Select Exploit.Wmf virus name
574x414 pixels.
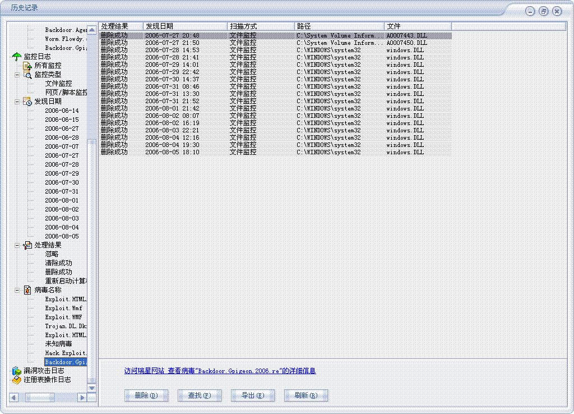click(x=64, y=308)
